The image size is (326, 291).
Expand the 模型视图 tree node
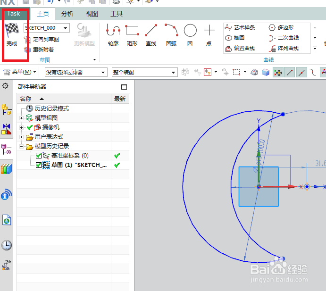pos(21,118)
